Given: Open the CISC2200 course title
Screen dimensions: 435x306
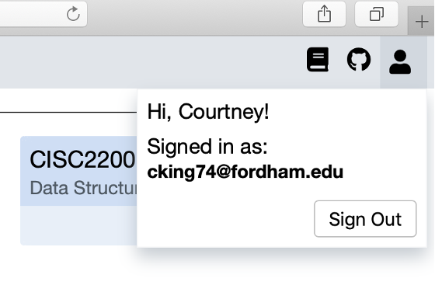Looking at the screenshot, I should click(82, 159).
